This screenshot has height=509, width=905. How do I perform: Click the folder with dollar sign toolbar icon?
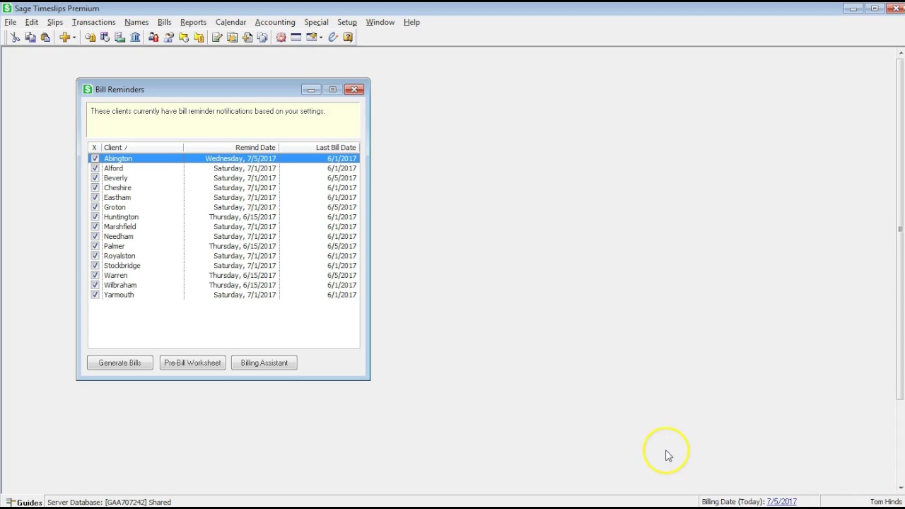(x=199, y=37)
